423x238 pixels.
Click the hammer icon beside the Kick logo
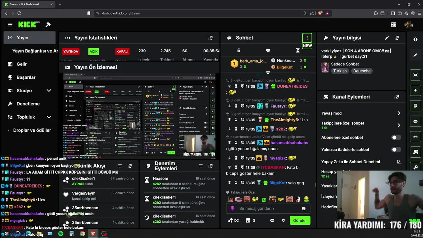pos(48,24)
